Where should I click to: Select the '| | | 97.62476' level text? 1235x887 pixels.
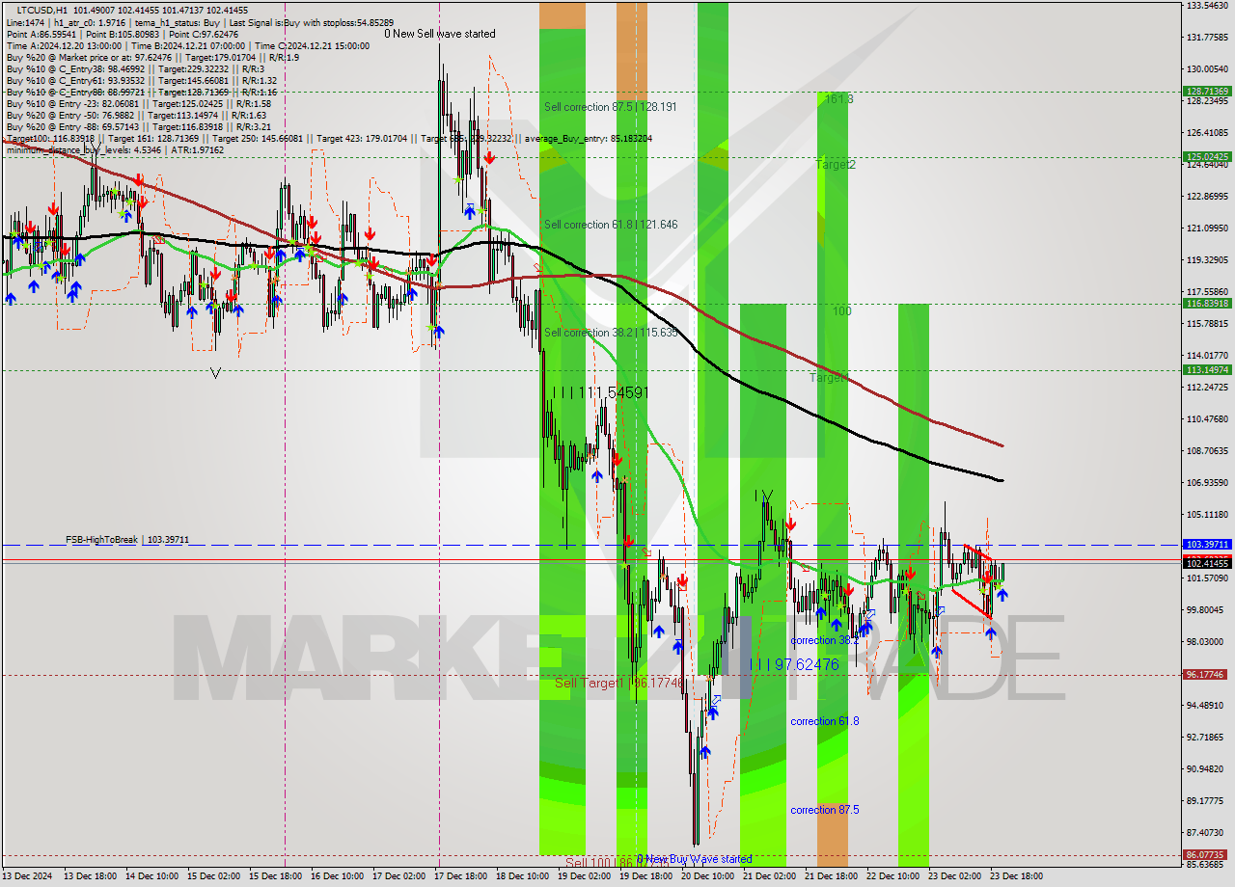(795, 664)
